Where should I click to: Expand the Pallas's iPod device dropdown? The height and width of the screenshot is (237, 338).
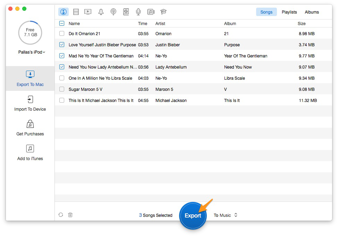click(32, 52)
